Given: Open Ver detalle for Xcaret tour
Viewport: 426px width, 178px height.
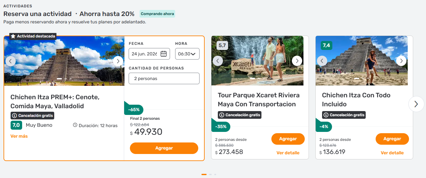Looking at the screenshot, I should tap(288, 153).
